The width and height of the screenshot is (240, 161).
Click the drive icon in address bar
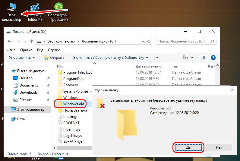point(39,42)
